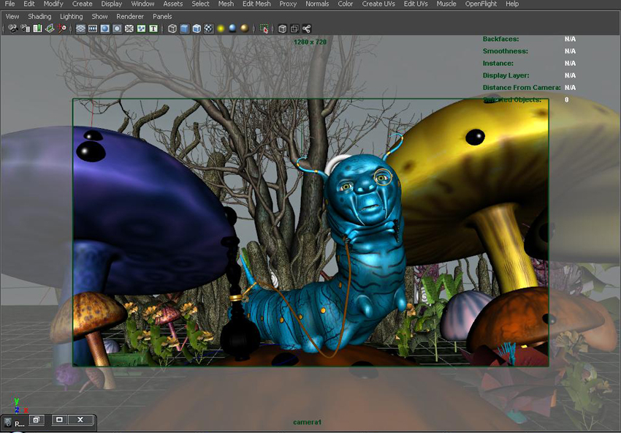The height and width of the screenshot is (433, 621).
Task: Open the Edit menu
Action: click(x=29, y=4)
